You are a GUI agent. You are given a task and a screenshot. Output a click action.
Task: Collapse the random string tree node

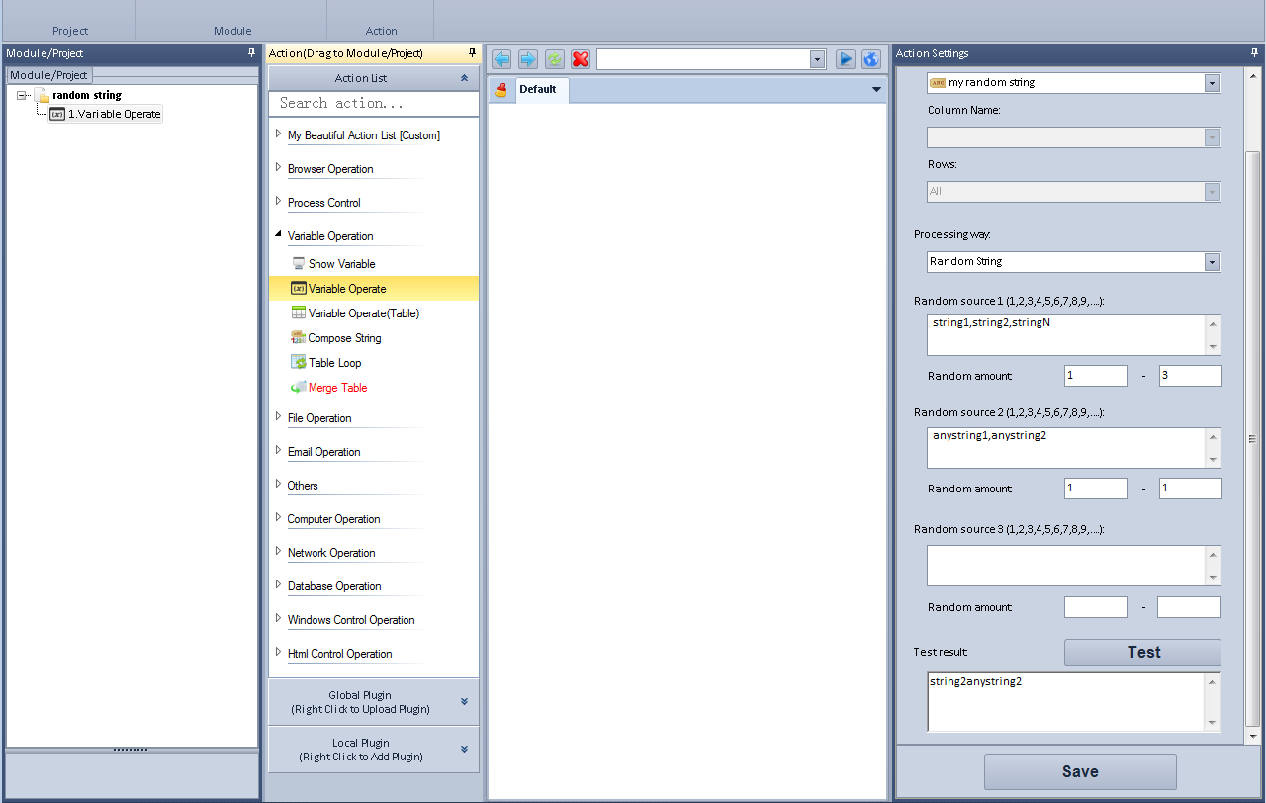22,96
